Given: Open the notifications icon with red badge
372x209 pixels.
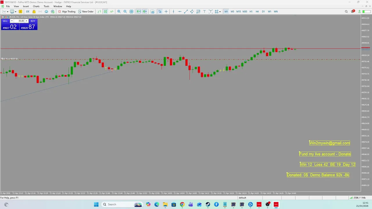Looking at the screenshot, I should coord(353,11).
